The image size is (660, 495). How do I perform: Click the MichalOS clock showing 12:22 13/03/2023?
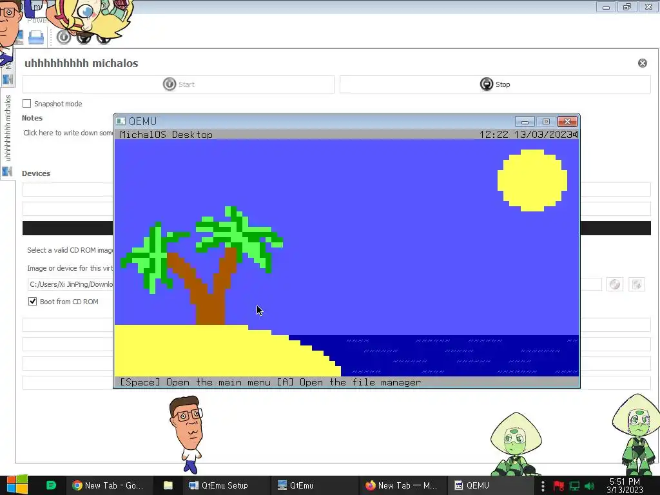pyautogui.click(x=525, y=134)
